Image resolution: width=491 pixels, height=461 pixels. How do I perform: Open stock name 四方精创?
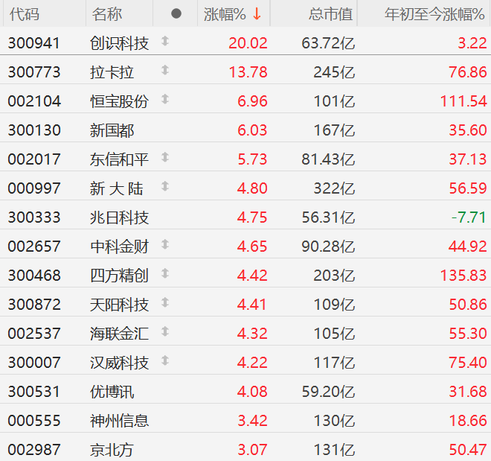[x=119, y=276]
